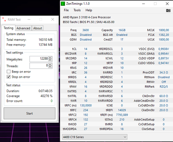The image size is (173, 142).
Task: Uncheck the Stop on error checkbox
Action: point(9,77)
